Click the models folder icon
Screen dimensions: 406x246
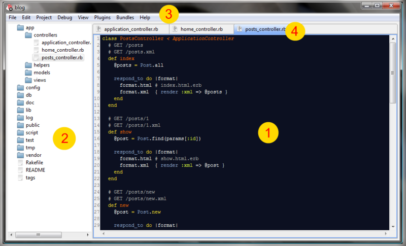coord(28,73)
